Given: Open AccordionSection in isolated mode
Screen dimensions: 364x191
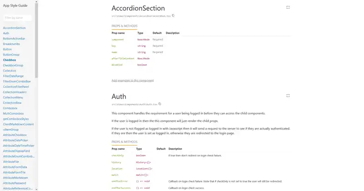Looking at the screenshot, I should (x=288, y=7).
